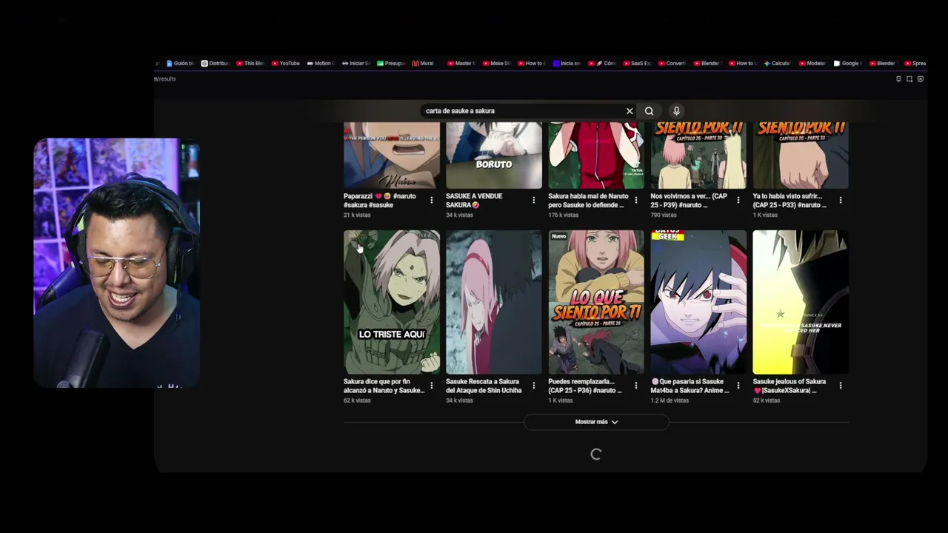
Task: Click the shield icon in browser toolbar
Action: (x=921, y=79)
